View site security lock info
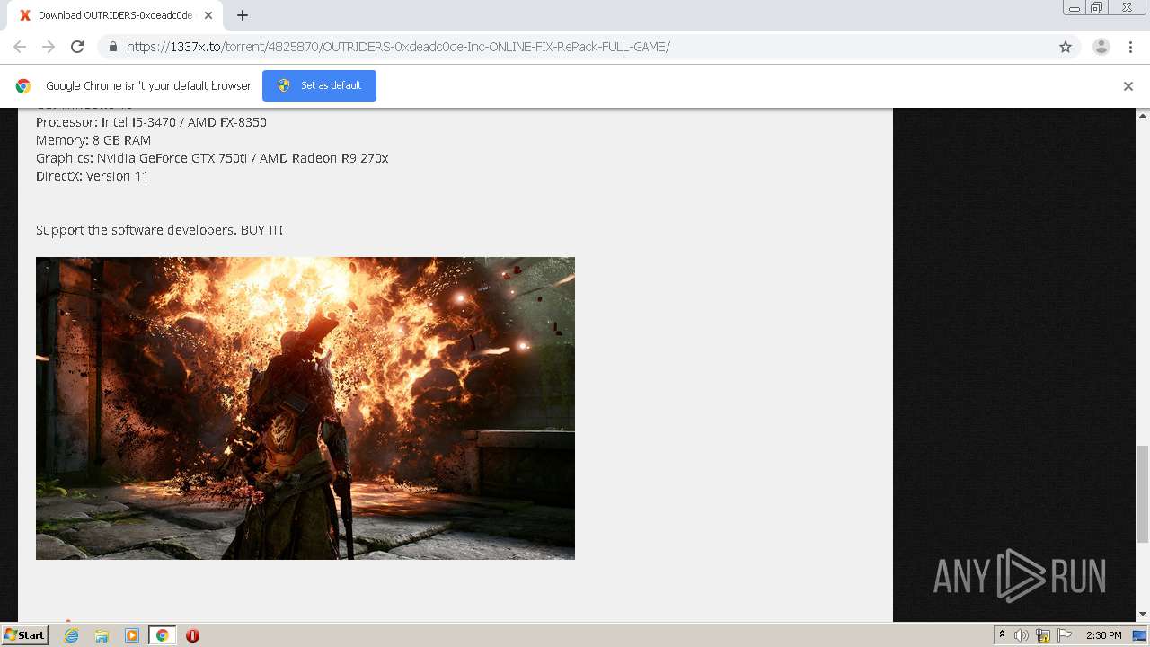The width and height of the screenshot is (1150, 647). tap(112, 47)
